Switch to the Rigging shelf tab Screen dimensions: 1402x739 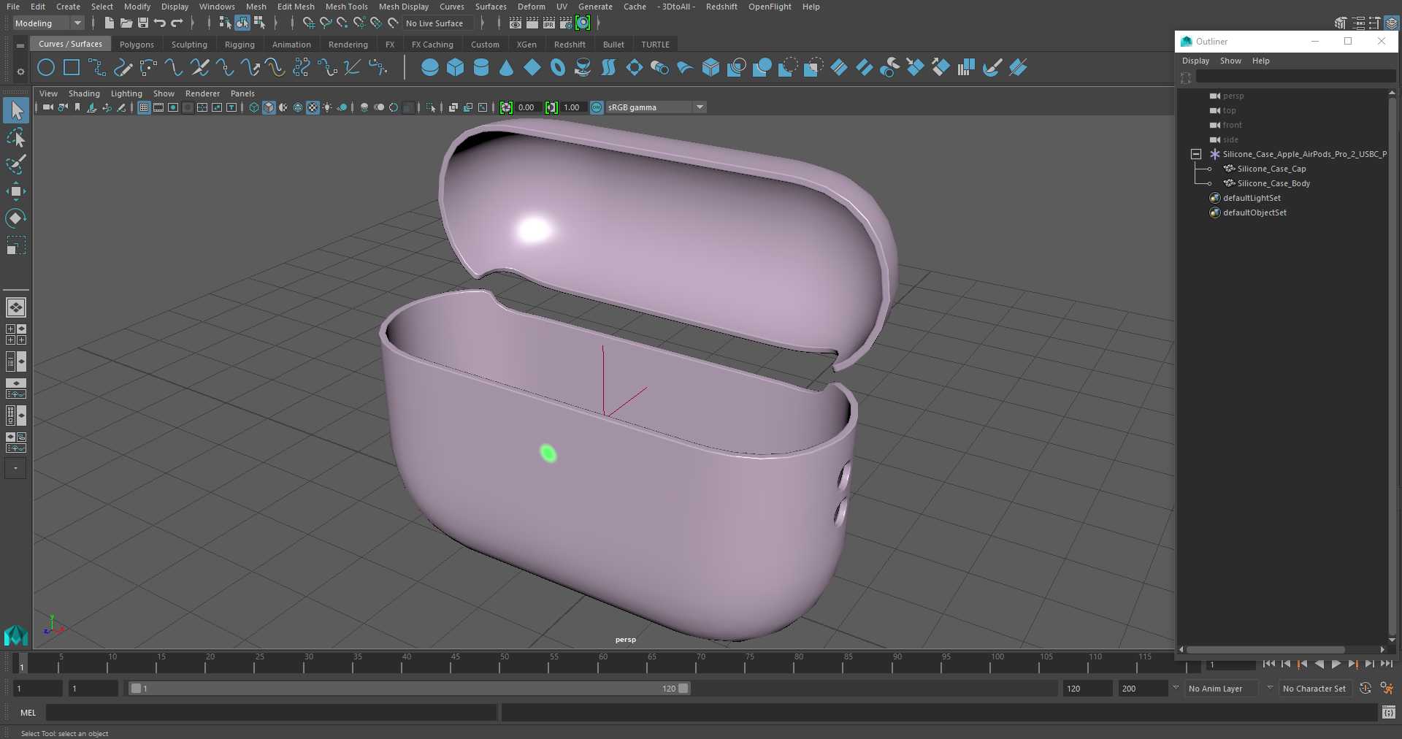click(240, 45)
